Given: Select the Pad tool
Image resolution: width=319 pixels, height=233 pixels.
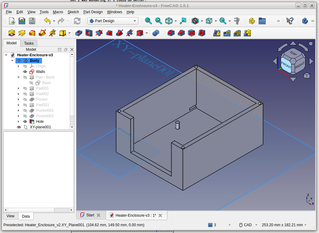Looking at the screenshot, I should (x=12, y=33).
